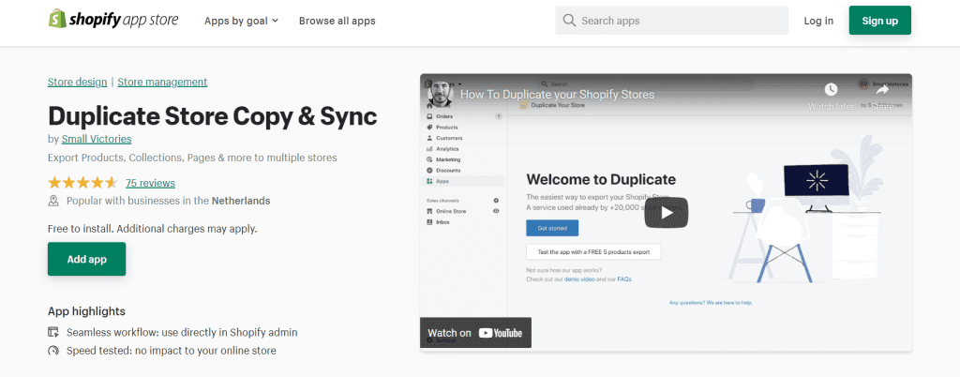Click the 'Duplicate Store Copy & Sync' title
This screenshot has height=377, width=960.
pyautogui.click(x=213, y=115)
